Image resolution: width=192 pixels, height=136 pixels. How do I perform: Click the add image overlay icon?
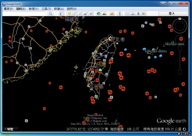(x=86, y=14)
